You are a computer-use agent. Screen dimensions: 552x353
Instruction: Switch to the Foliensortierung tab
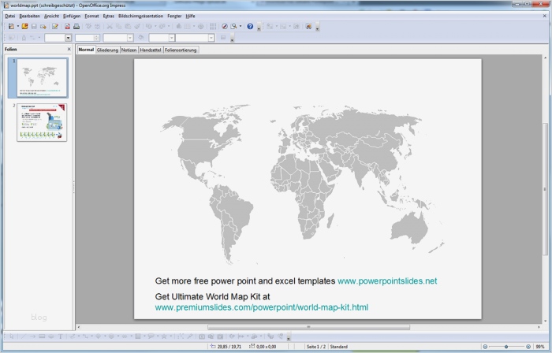[x=181, y=50]
